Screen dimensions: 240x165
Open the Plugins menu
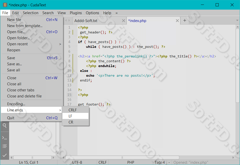(x=76, y=13)
